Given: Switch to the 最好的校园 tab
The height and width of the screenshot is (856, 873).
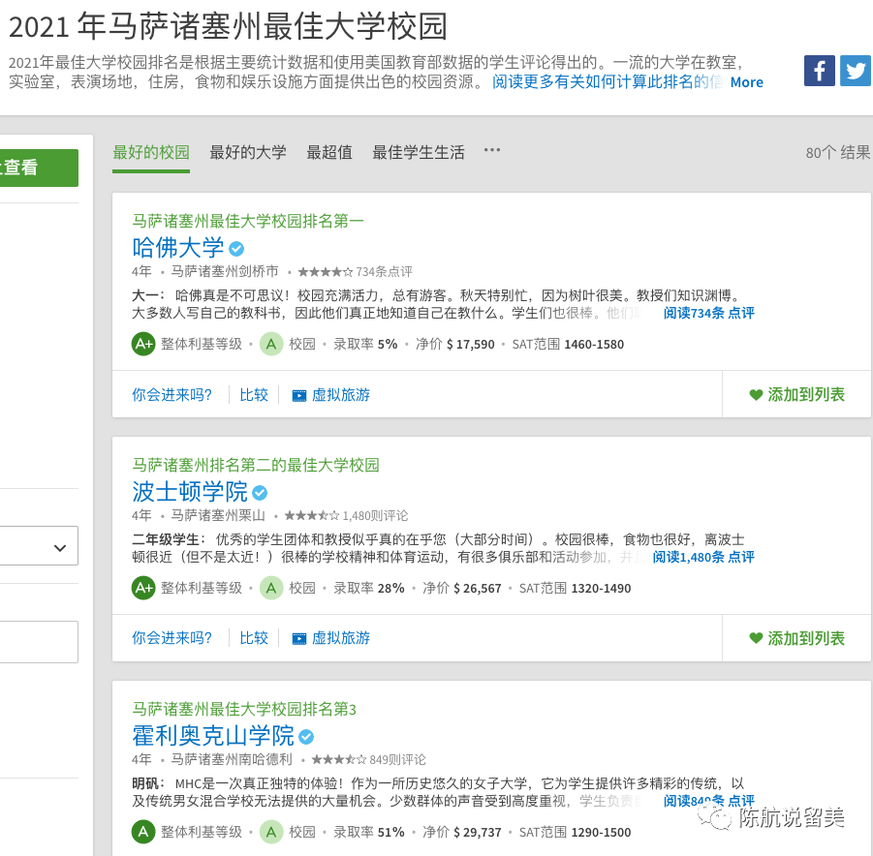Looking at the screenshot, I should pyautogui.click(x=151, y=152).
